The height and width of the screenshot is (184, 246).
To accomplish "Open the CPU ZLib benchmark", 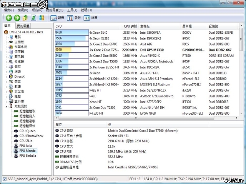I will point(23,141).
